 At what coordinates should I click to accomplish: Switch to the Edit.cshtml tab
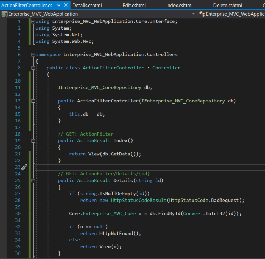(134, 6)
